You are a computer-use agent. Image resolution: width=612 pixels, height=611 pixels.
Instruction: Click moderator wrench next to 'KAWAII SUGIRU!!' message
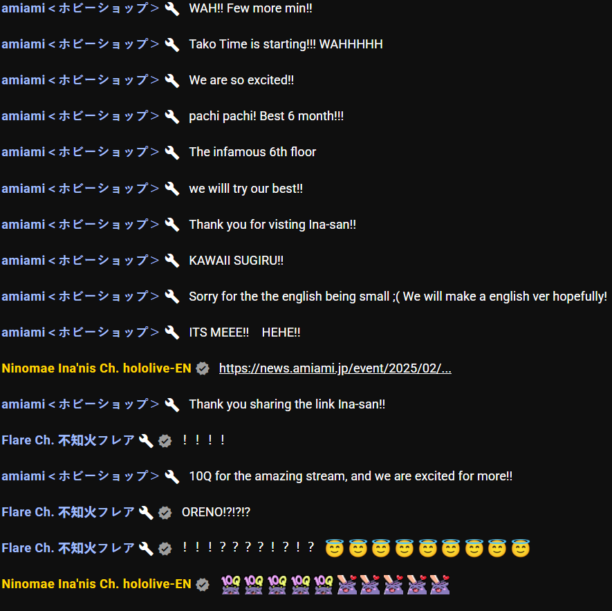coord(171,261)
